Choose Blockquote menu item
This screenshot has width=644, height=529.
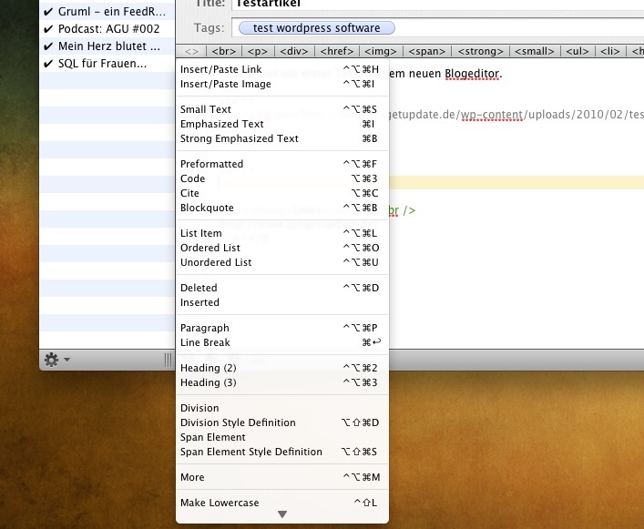207,208
